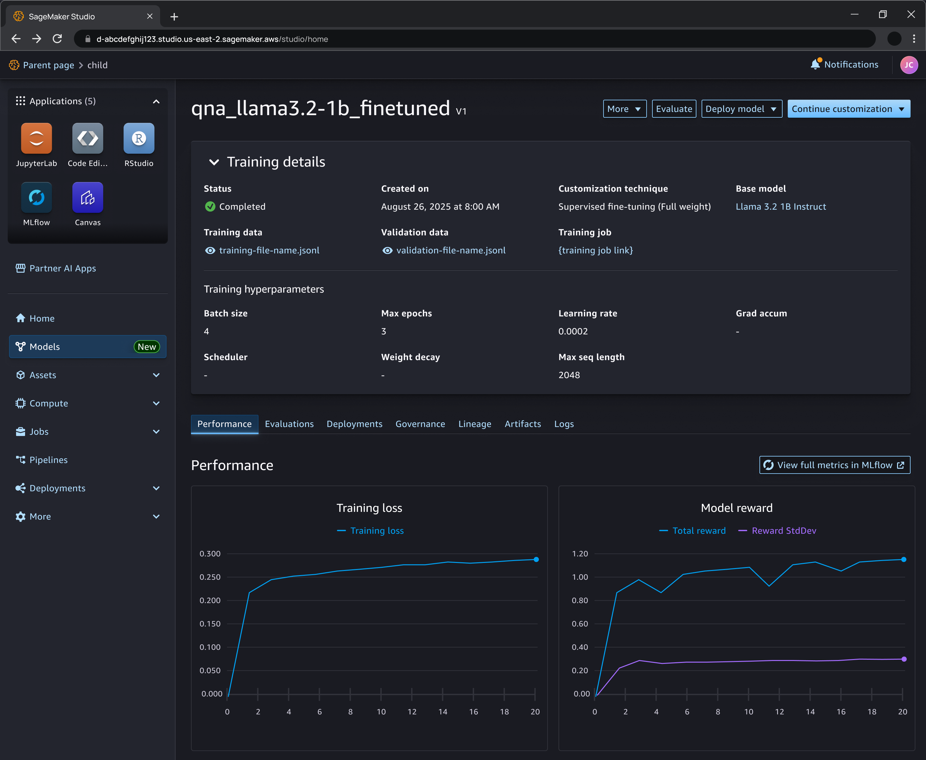Switch to the Evaluations tab
Viewport: 926px width, 760px height.
[x=289, y=424]
